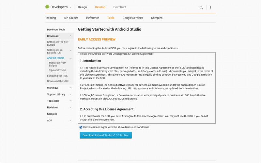Go to the Distribute tab
The width and height of the screenshot is (261, 163).
[120, 7]
